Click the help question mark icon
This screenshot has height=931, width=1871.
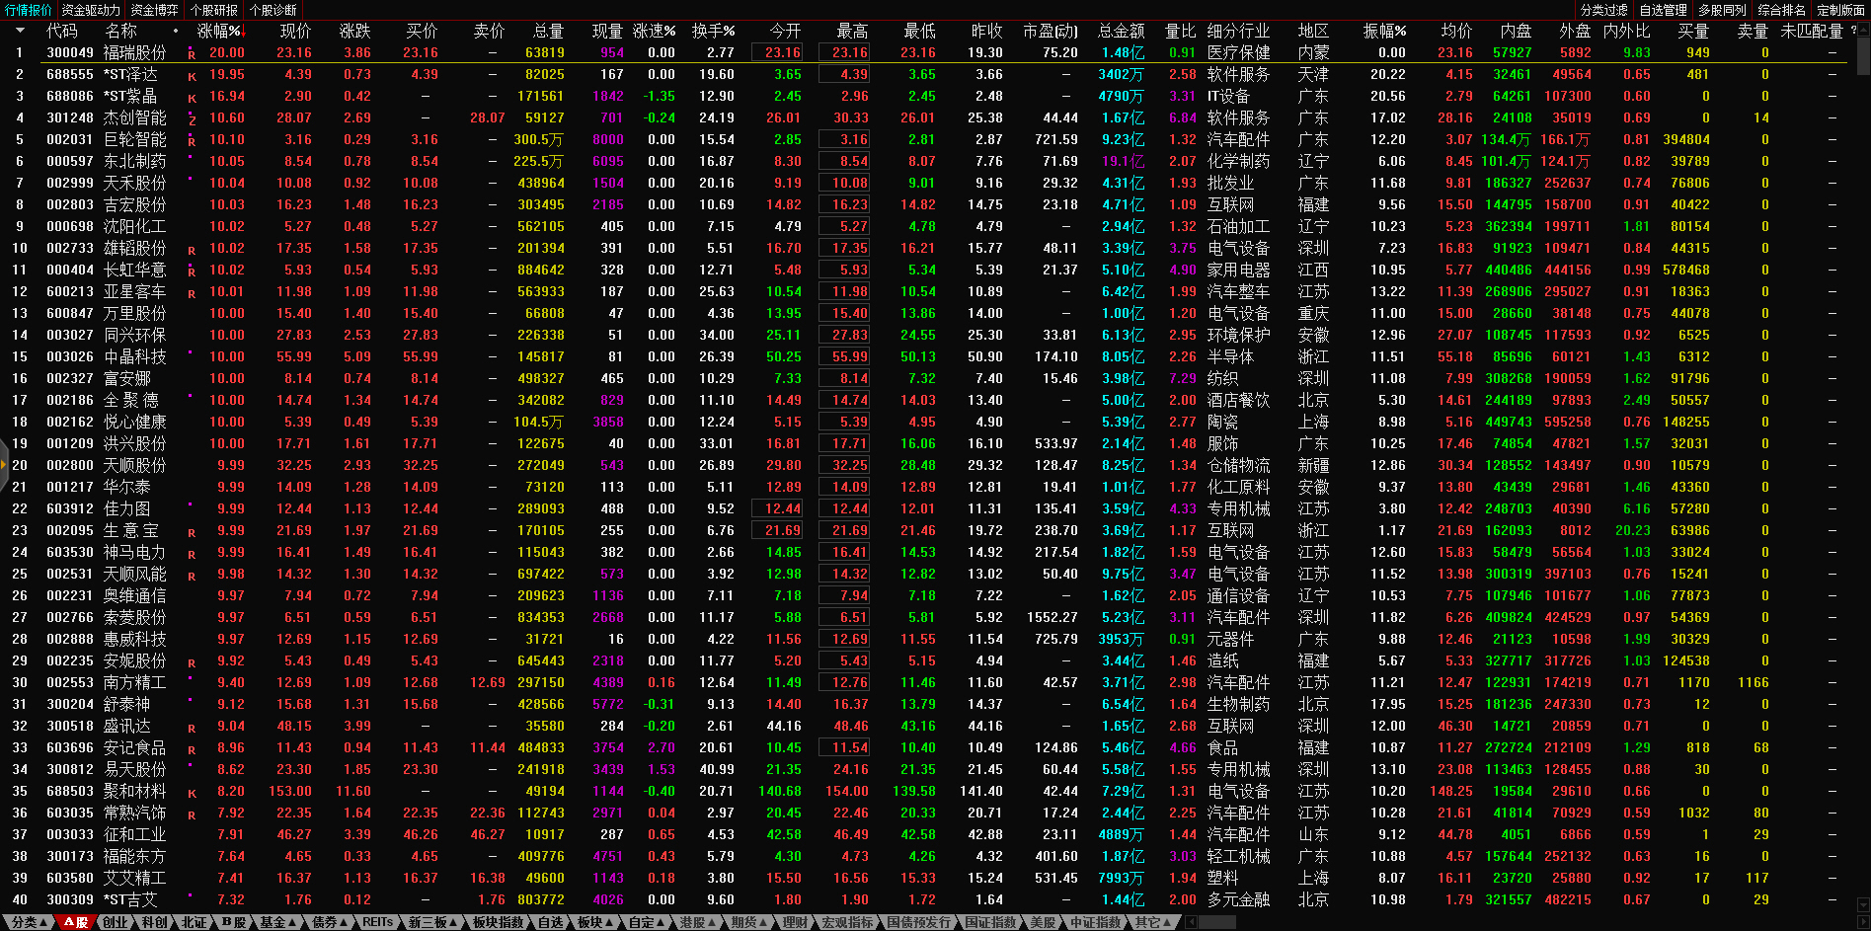(x=1853, y=31)
